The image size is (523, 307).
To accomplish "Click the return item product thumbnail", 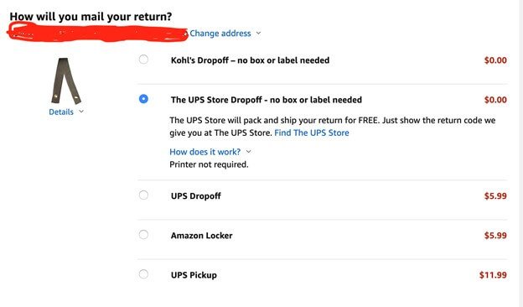I will click(65, 81).
